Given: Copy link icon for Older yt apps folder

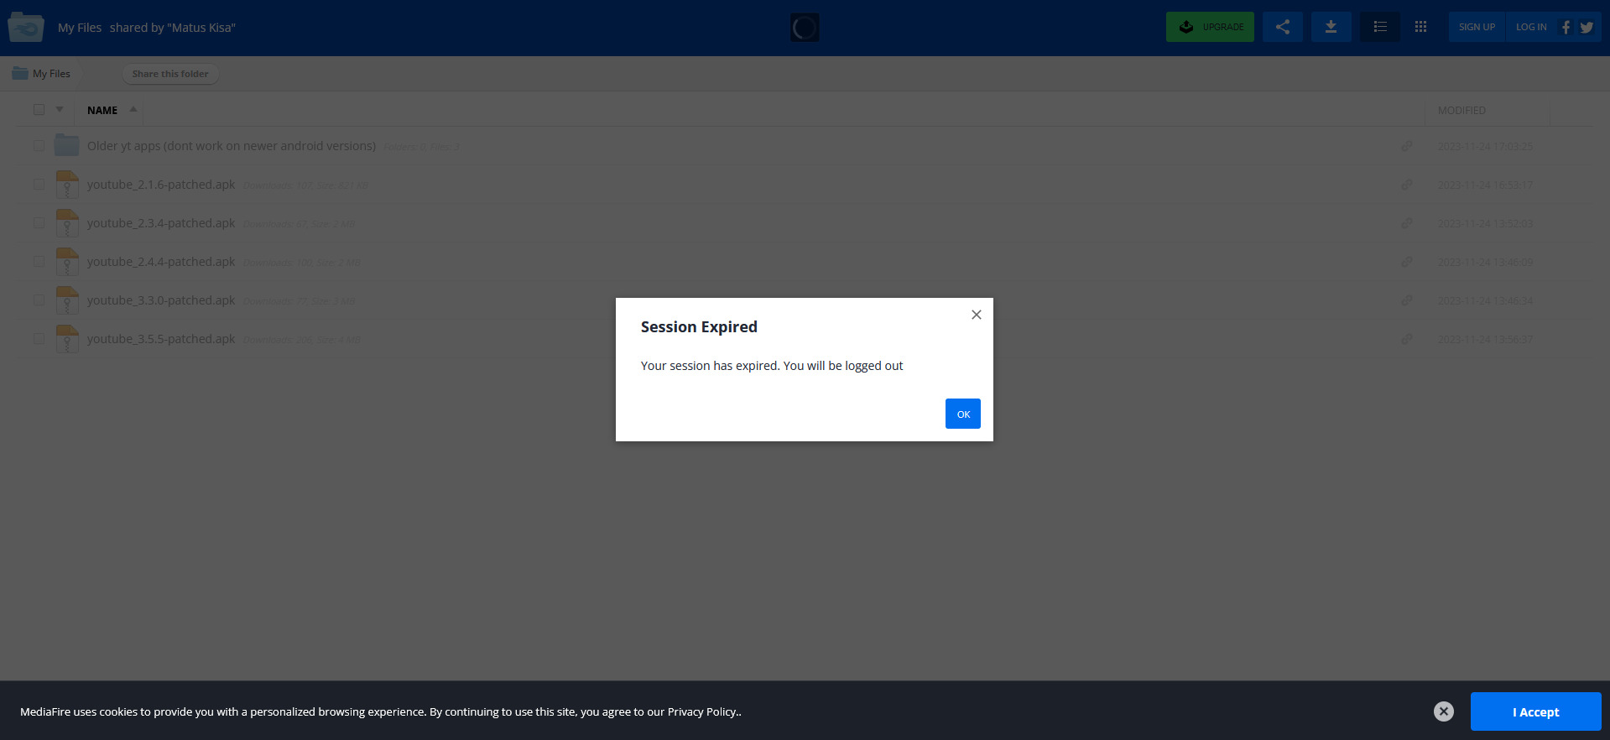Looking at the screenshot, I should pyautogui.click(x=1407, y=146).
